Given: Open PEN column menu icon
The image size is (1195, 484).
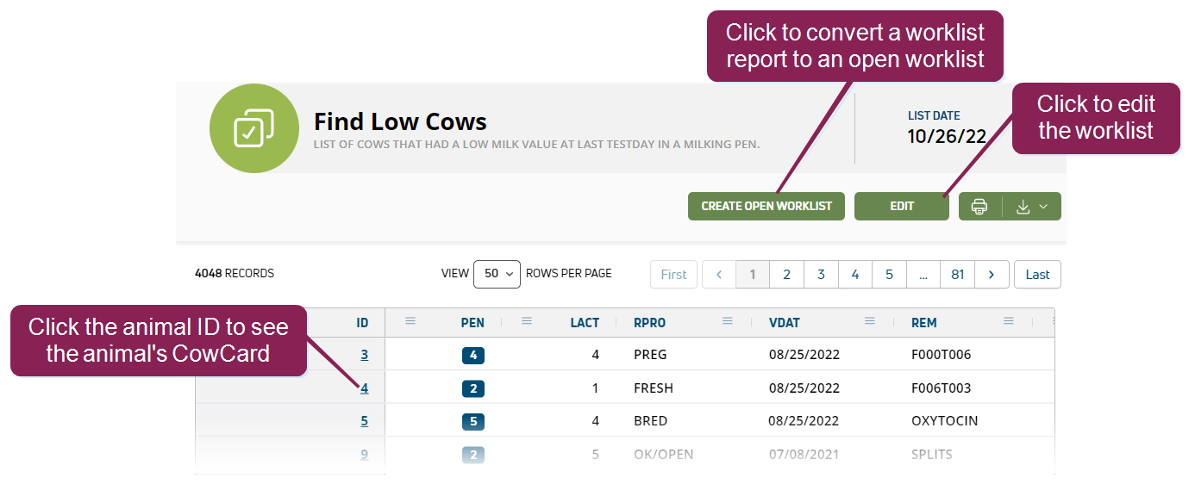Looking at the screenshot, I should (527, 321).
